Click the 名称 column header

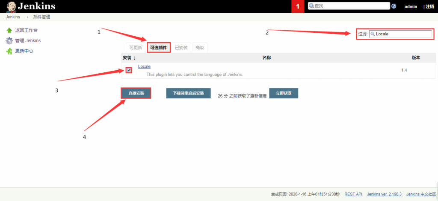click(x=266, y=58)
